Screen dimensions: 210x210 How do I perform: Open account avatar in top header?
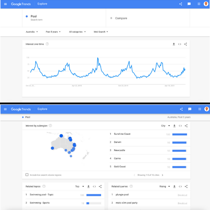(206, 4)
